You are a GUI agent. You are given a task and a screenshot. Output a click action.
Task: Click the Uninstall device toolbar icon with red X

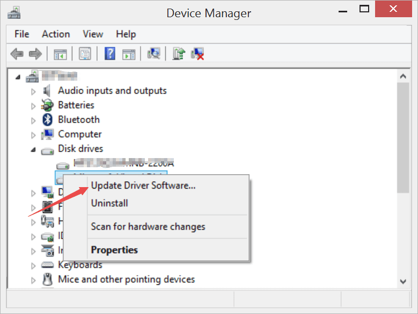tap(197, 54)
